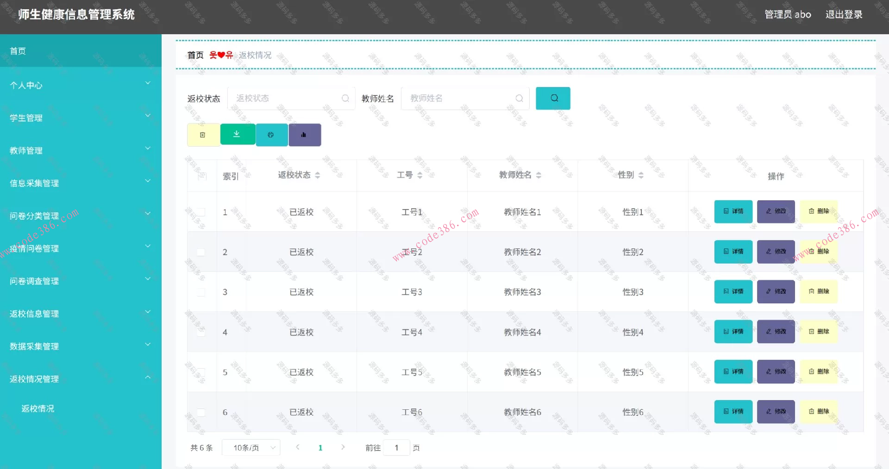
Task: Click the 前往 page number input field
Action: tap(396, 447)
